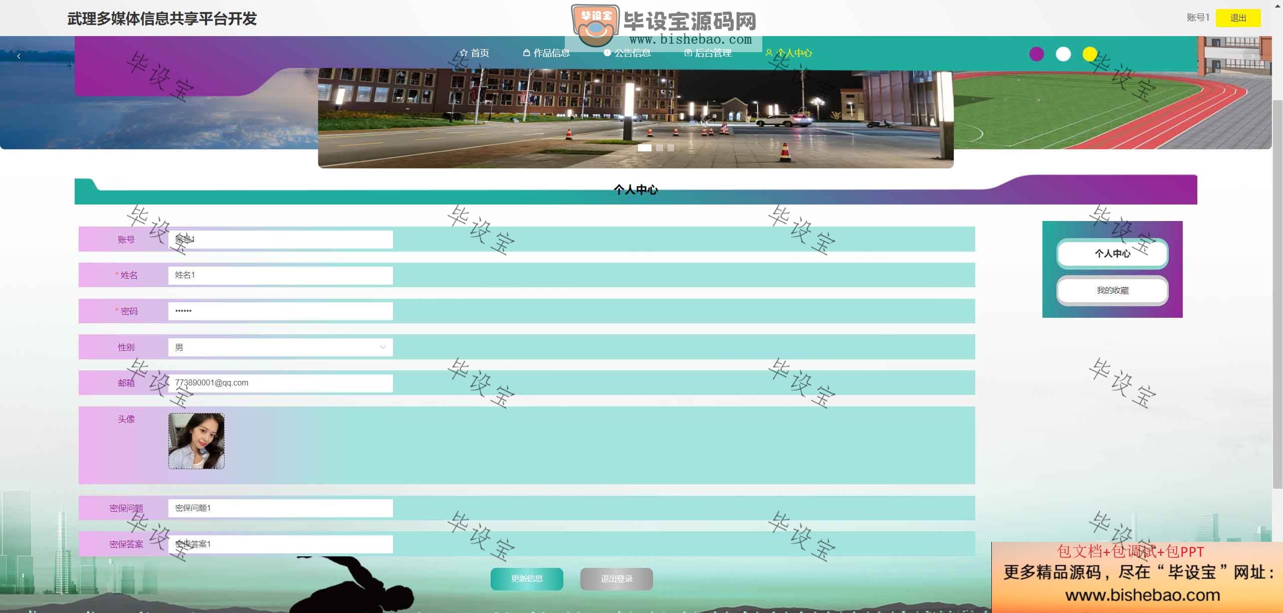Click the page vertical scrollbar

[x=1277, y=294]
